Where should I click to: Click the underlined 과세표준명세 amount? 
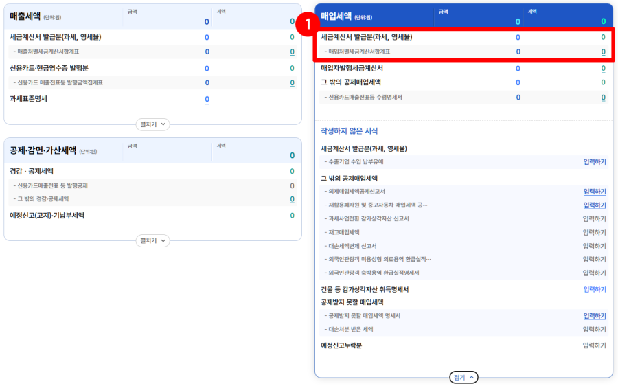(x=207, y=99)
